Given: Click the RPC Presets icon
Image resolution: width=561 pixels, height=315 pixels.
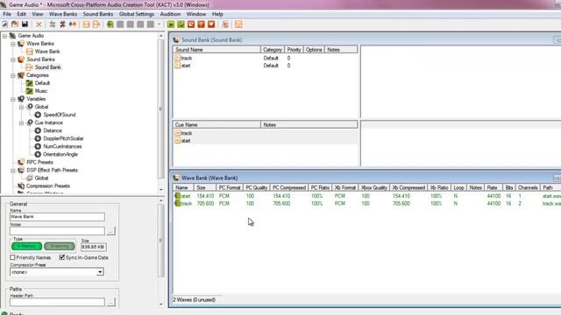Looking at the screenshot, I should (21, 162).
